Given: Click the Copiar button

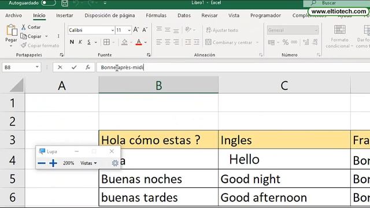Looking at the screenshot, I should pyautogui.click(x=31, y=36).
